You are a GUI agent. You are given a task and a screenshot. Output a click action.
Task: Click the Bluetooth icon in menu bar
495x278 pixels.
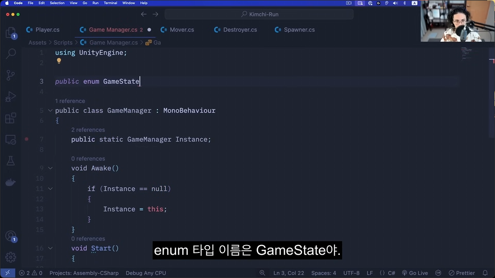(x=404, y=3)
